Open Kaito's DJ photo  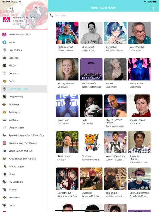click(91, 106)
